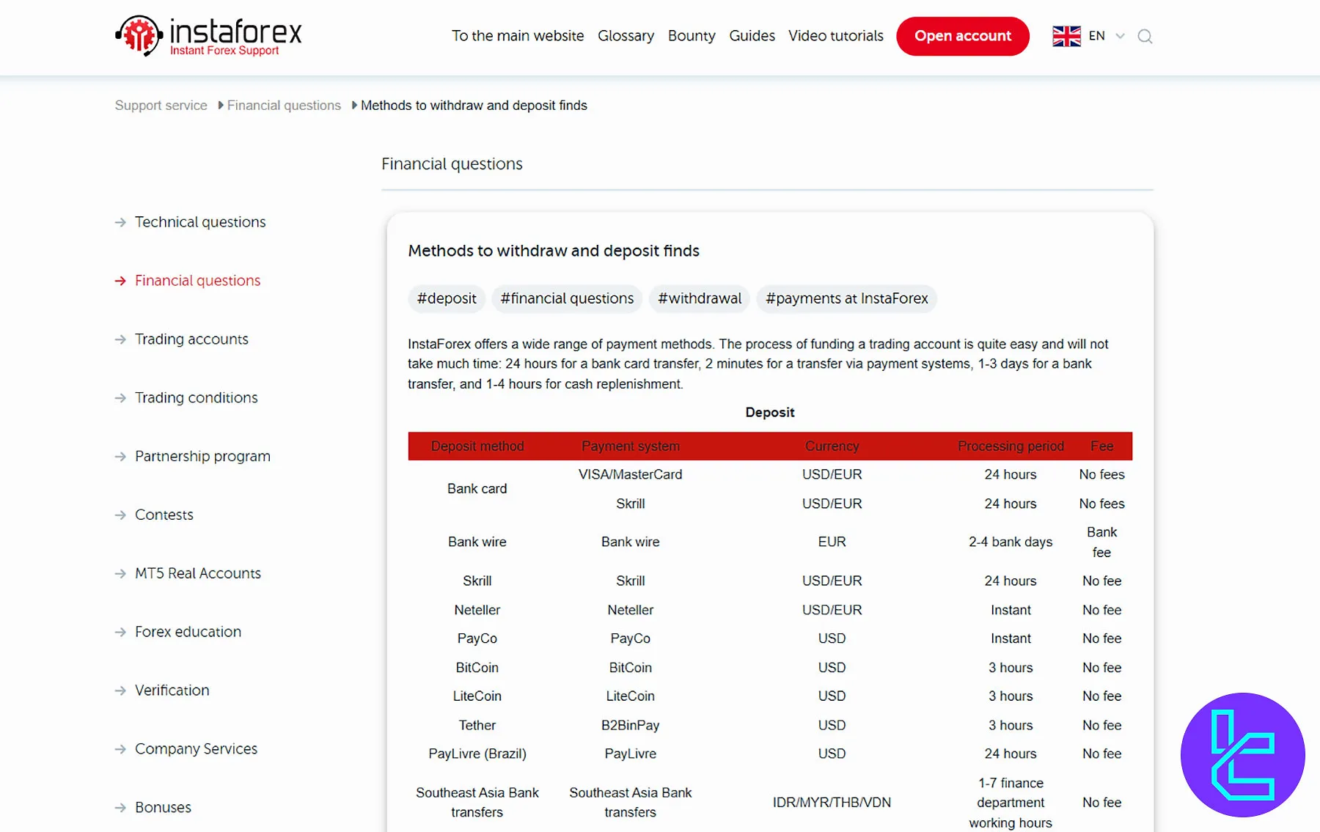Click the red arrow beside Financial questions
Screen dimensions: 1320x832
coord(120,281)
